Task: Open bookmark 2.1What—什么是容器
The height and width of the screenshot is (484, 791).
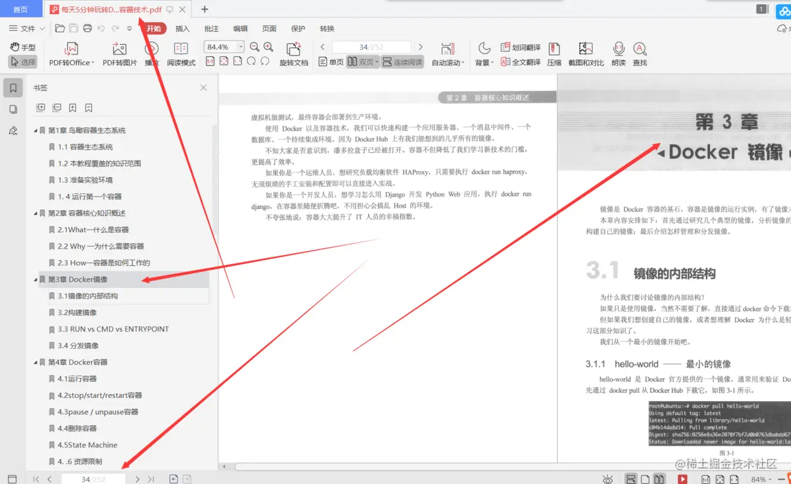Action: tap(93, 230)
